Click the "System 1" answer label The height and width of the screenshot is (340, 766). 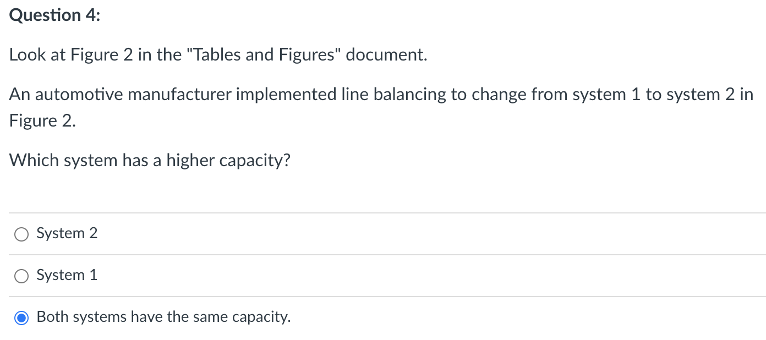(67, 275)
